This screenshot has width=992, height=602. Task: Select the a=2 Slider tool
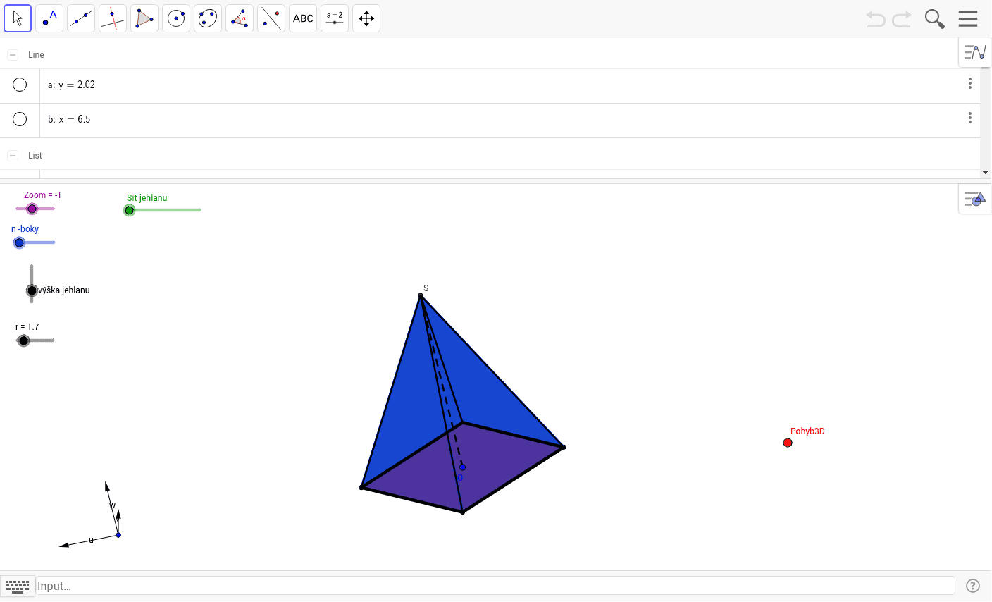tap(335, 18)
